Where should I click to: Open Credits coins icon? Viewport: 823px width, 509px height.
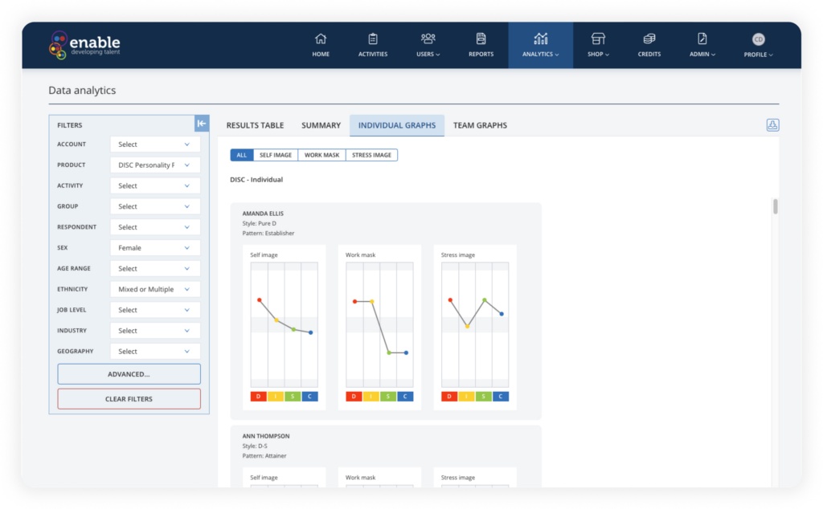click(649, 39)
